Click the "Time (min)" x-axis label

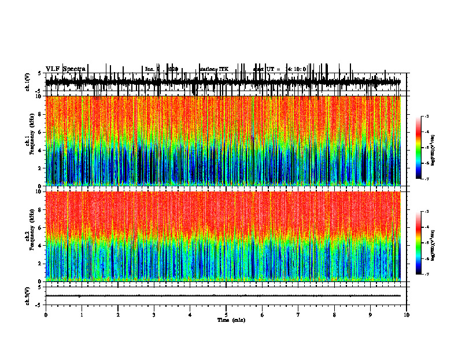tap(231, 320)
